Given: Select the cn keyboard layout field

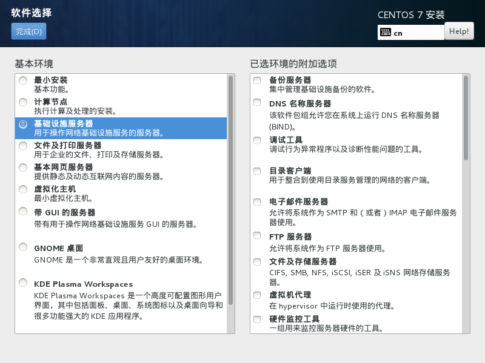Looking at the screenshot, I should pos(411,33).
